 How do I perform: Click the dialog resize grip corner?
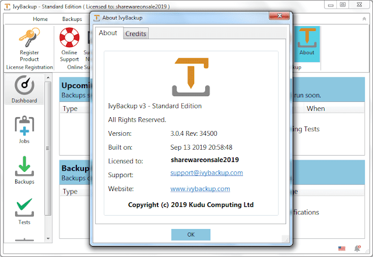(286, 240)
